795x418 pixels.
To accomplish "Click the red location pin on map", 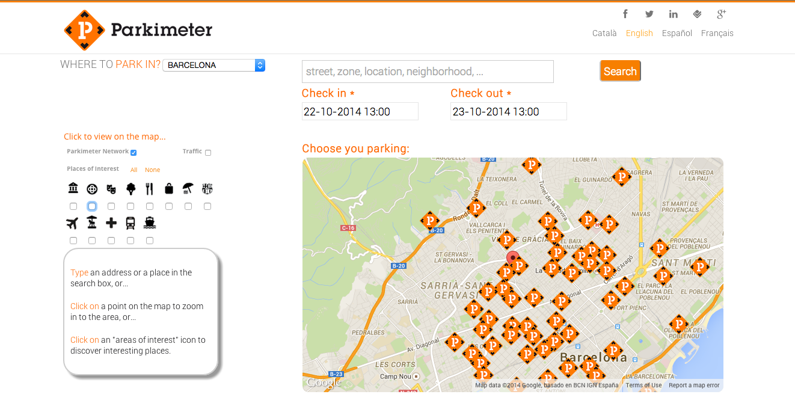I will [512, 259].
